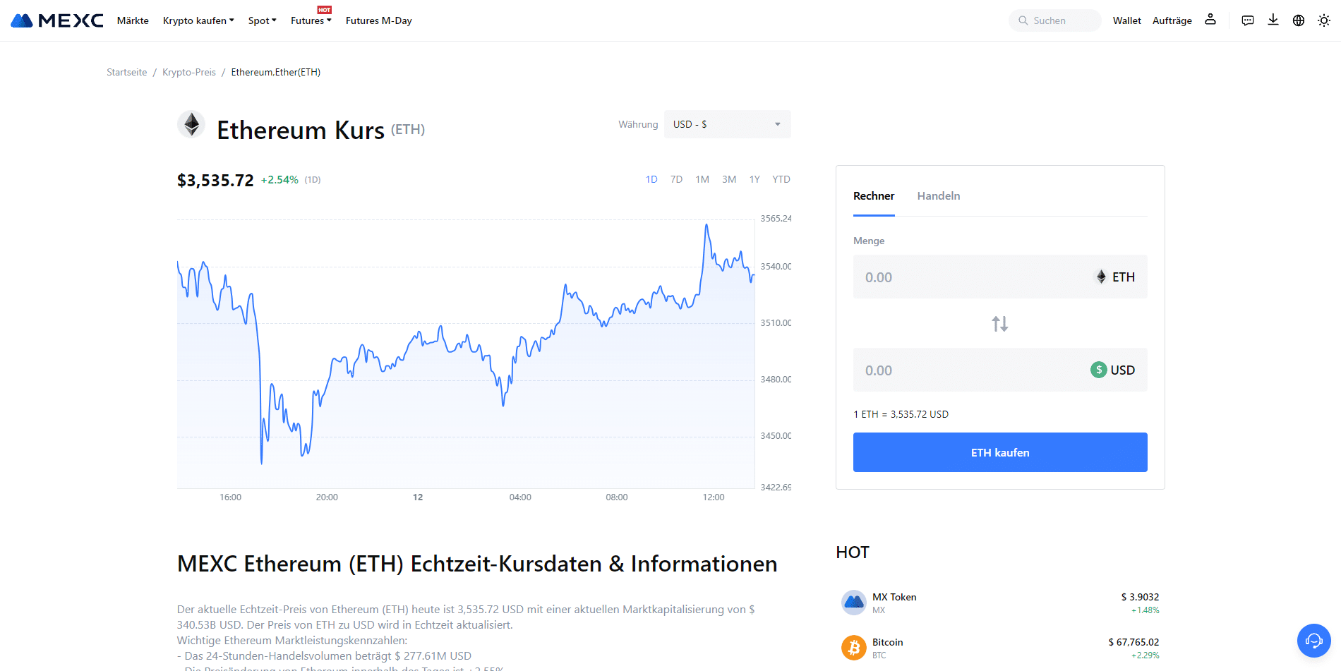Screen dimensions: 1341x671
Task: Open the Märkte menu item
Action: click(133, 20)
